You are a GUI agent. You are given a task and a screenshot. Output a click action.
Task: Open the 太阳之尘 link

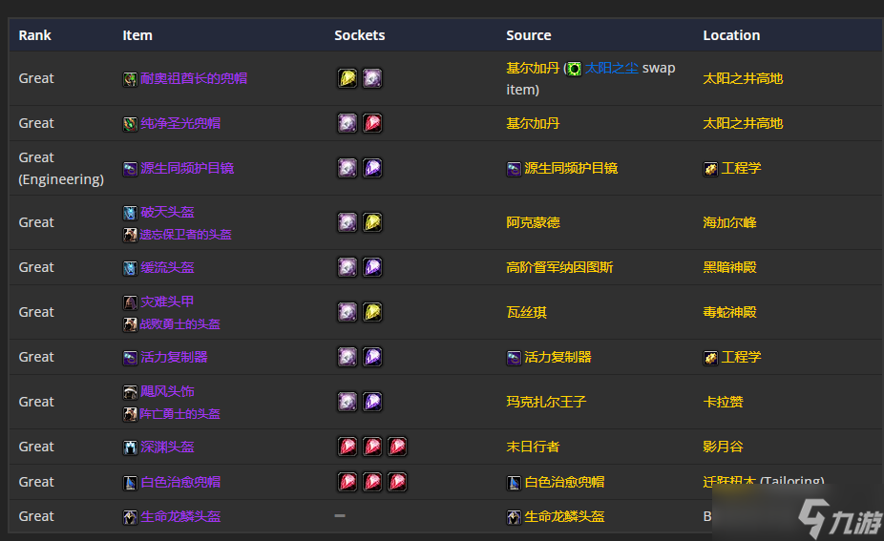[612, 68]
